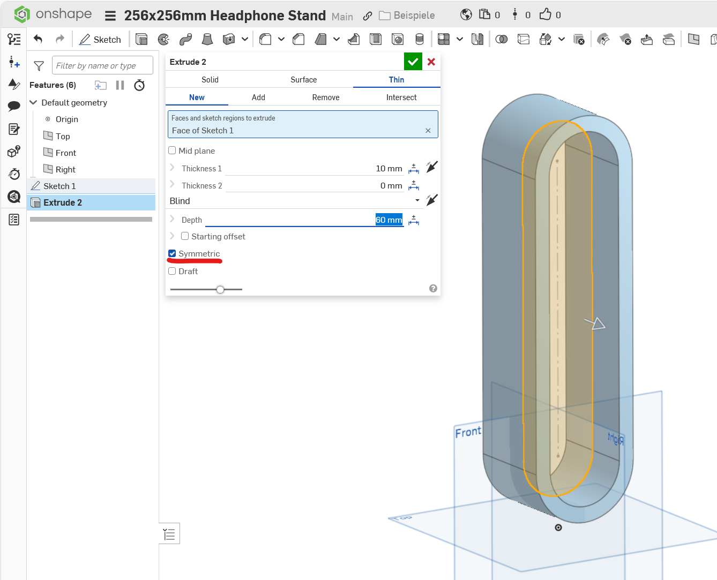Toggle the Mid plane checkbox
Image resolution: width=717 pixels, height=580 pixels.
point(172,150)
